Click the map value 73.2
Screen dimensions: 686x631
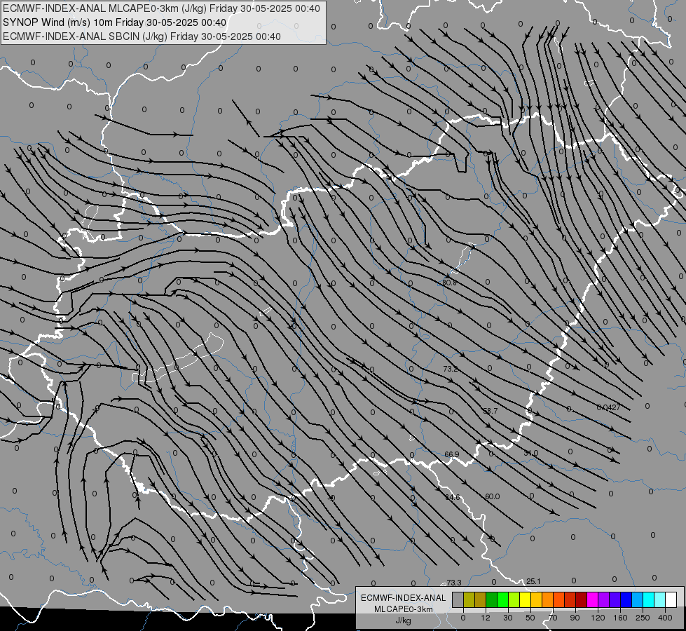click(x=450, y=369)
